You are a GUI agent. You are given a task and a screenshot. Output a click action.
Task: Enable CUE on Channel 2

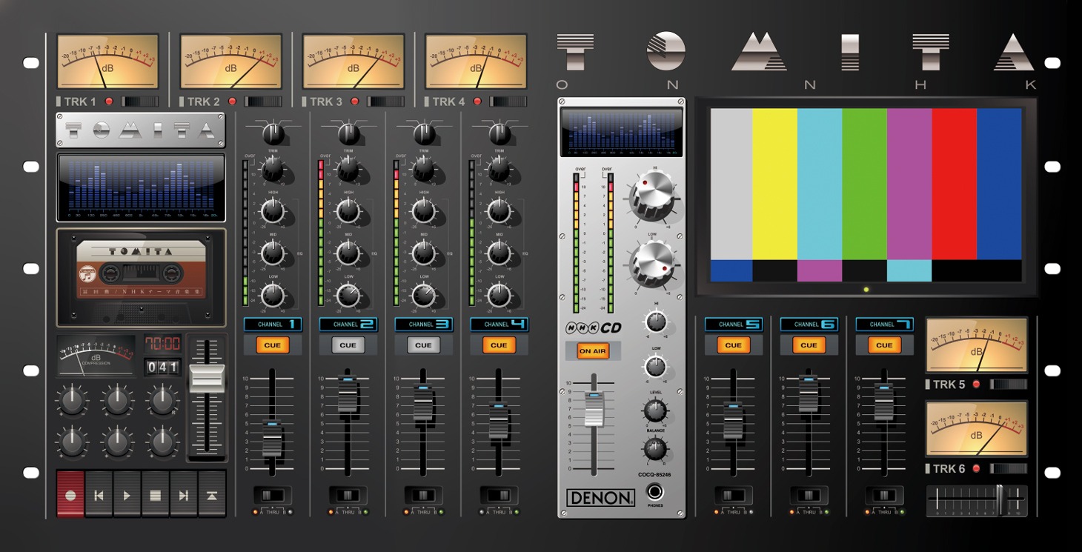click(x=348, y=345)
